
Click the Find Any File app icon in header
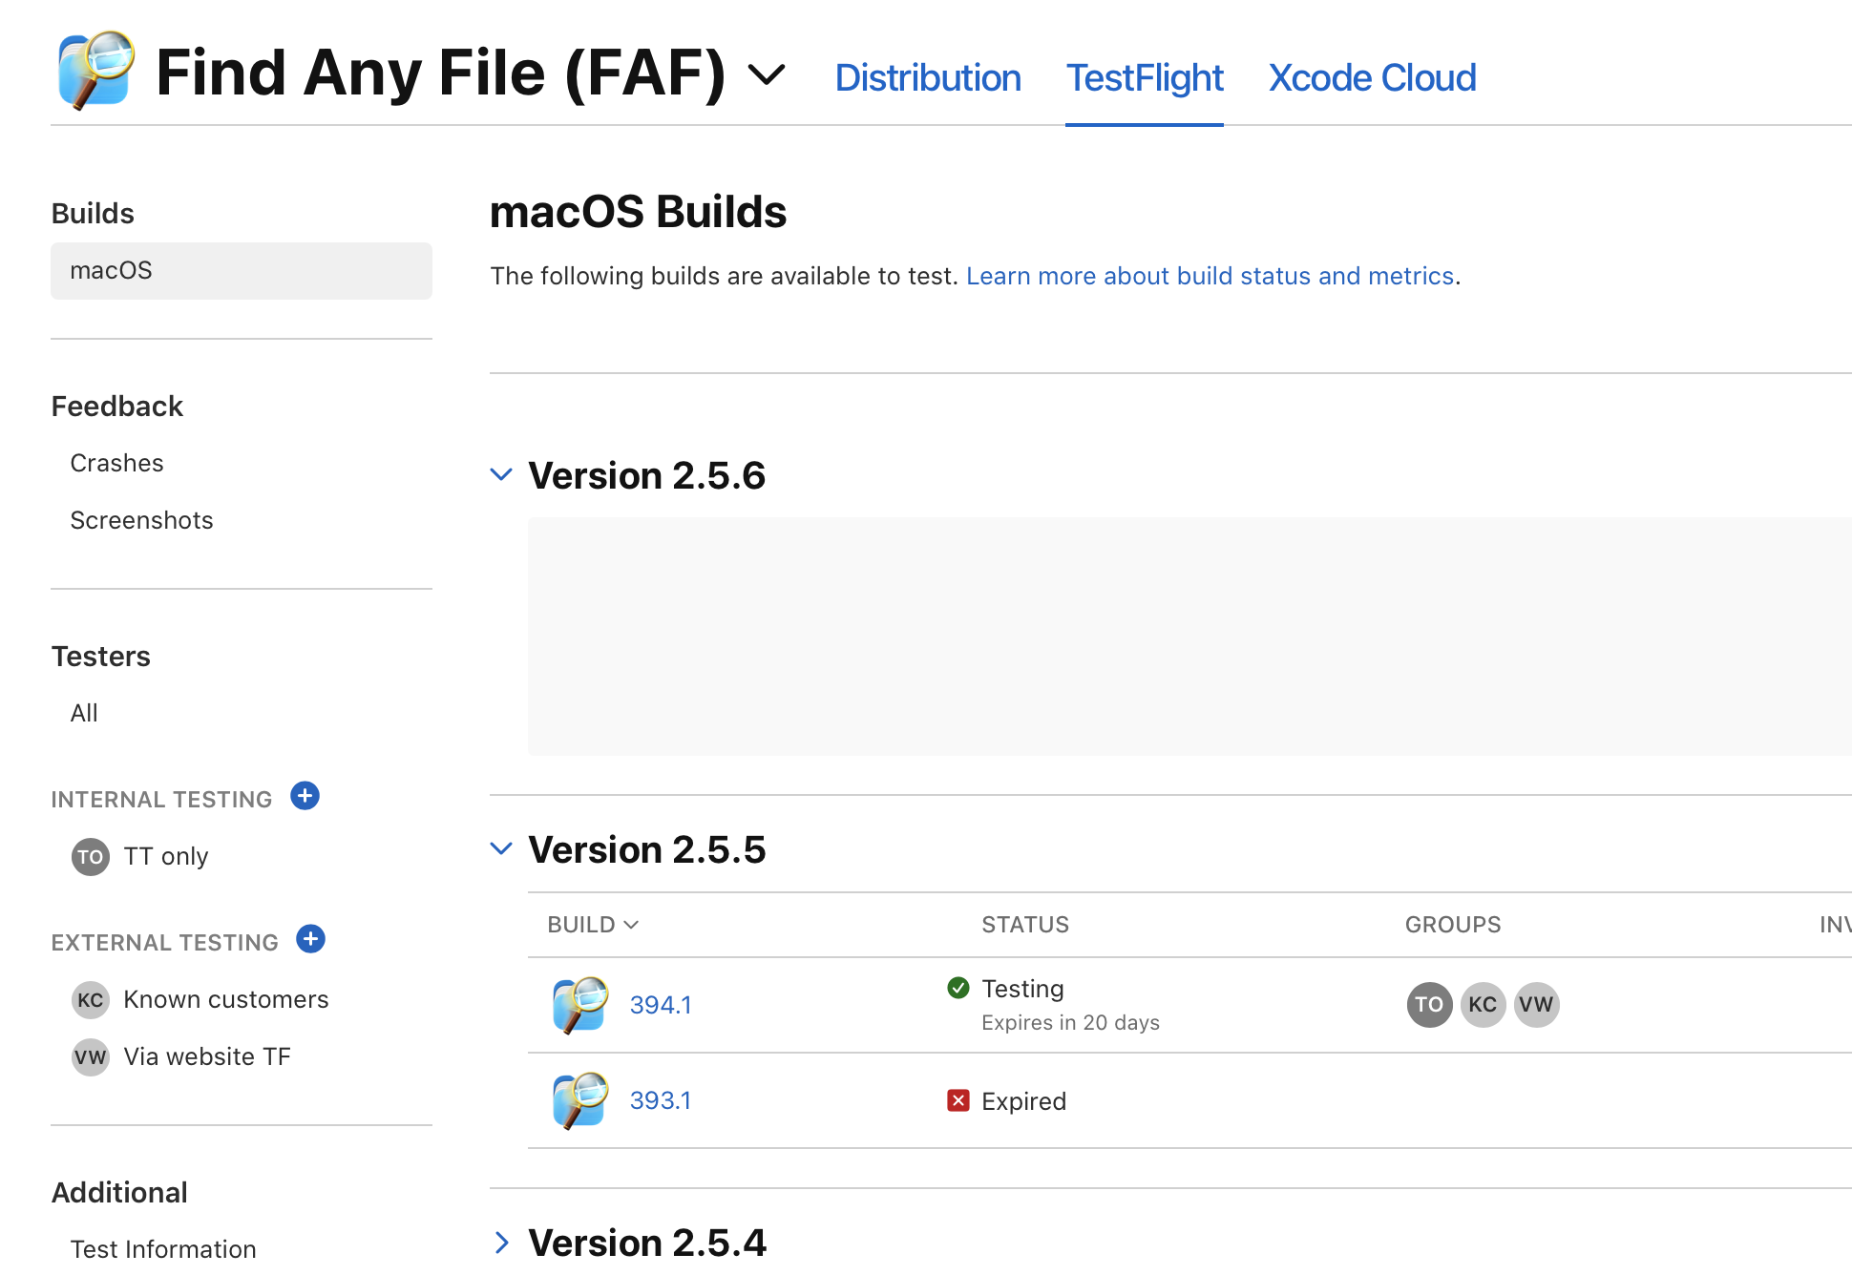pos(95,70)
